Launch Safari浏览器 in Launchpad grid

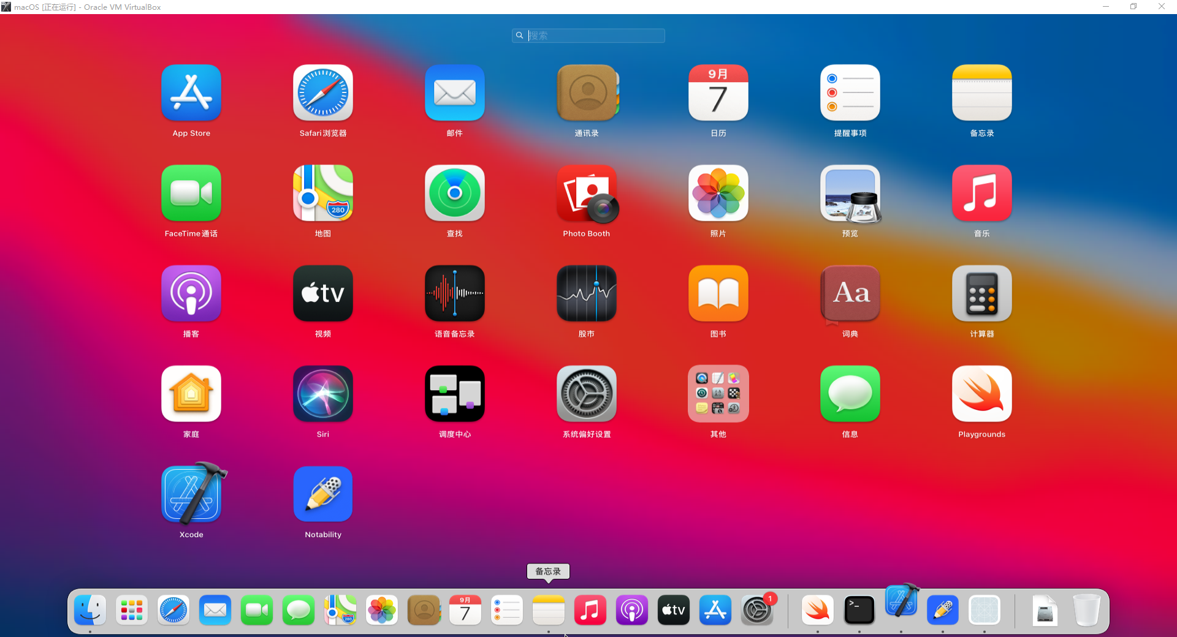[323, 93]
